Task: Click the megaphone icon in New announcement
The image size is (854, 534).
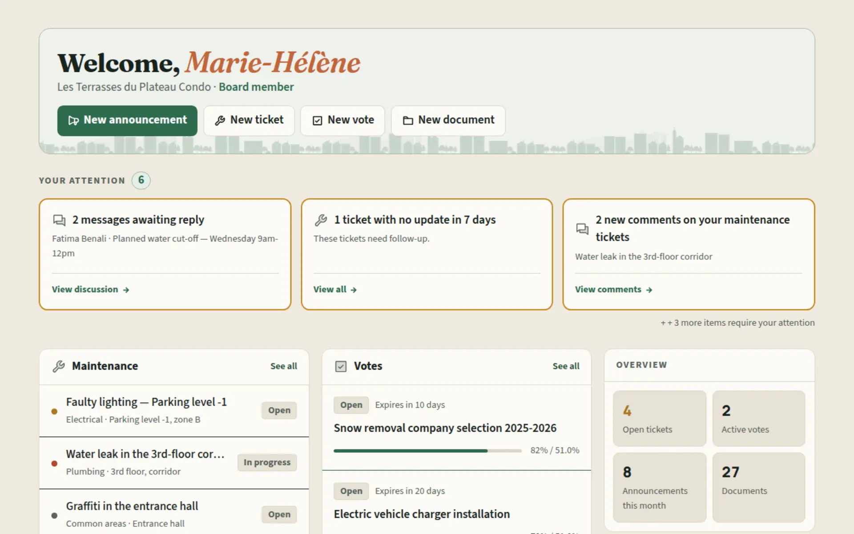Action: pyautogui.click(x=73, y=121)
